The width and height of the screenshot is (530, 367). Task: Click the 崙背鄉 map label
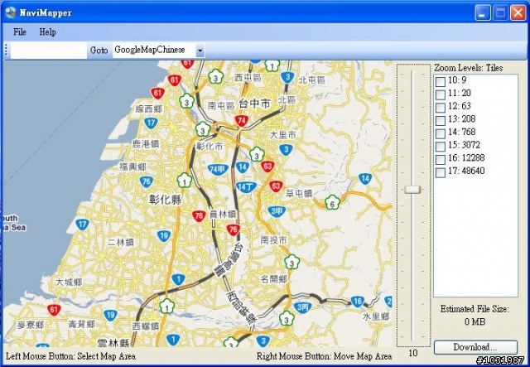[x=81, y=324]
